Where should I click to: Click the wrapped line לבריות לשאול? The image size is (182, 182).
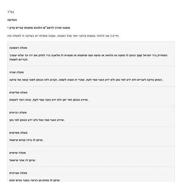[x=19, y=60]
